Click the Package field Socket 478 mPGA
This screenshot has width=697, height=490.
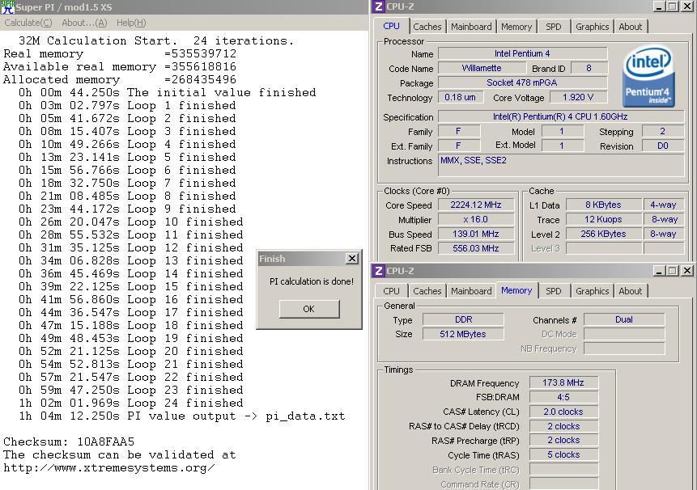click(x=522, y=82)
